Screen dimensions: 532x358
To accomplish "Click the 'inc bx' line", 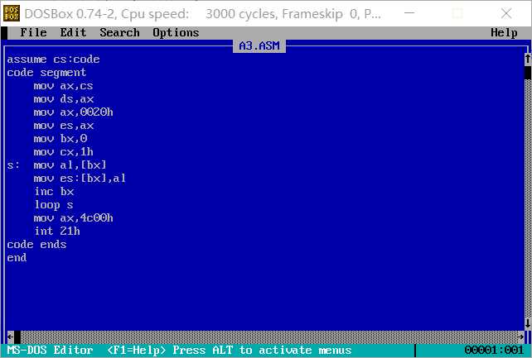I will pos(54,192).
